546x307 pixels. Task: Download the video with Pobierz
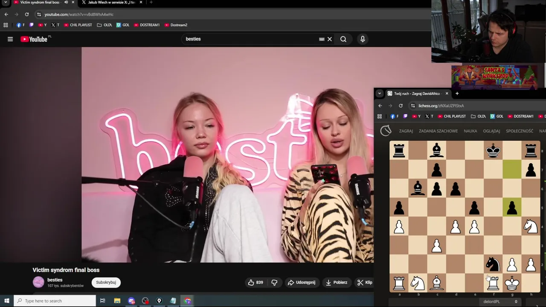pyautogui.click(x=336, y=282)
